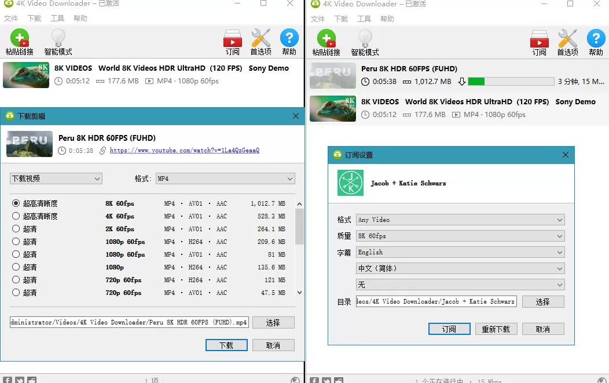Screen dimensions: 609x383
Task: Click the 下载 button in the clip dialog
Action: [x=226, y=345]
